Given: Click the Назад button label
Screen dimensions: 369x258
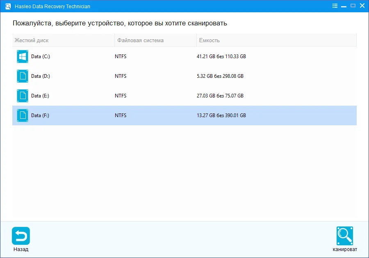Looking at the screenshot, I should (x=21, y=249).
